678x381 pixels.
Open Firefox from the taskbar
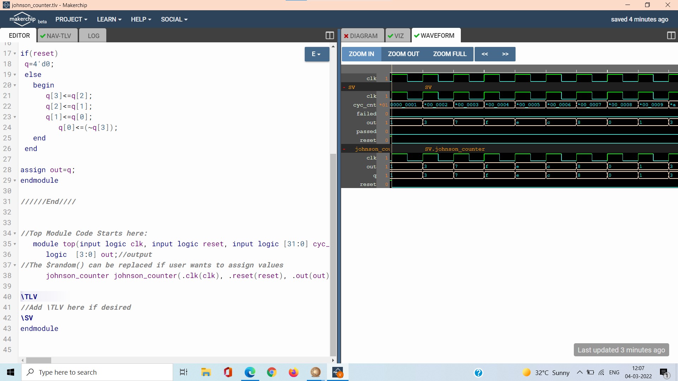[x=293, y=372]
